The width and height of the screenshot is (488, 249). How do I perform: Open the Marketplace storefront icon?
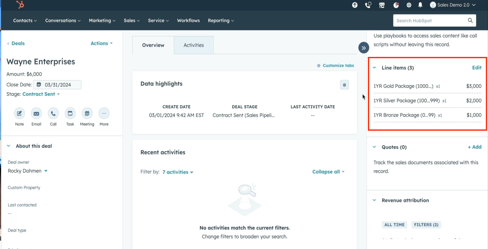[382, 5]
